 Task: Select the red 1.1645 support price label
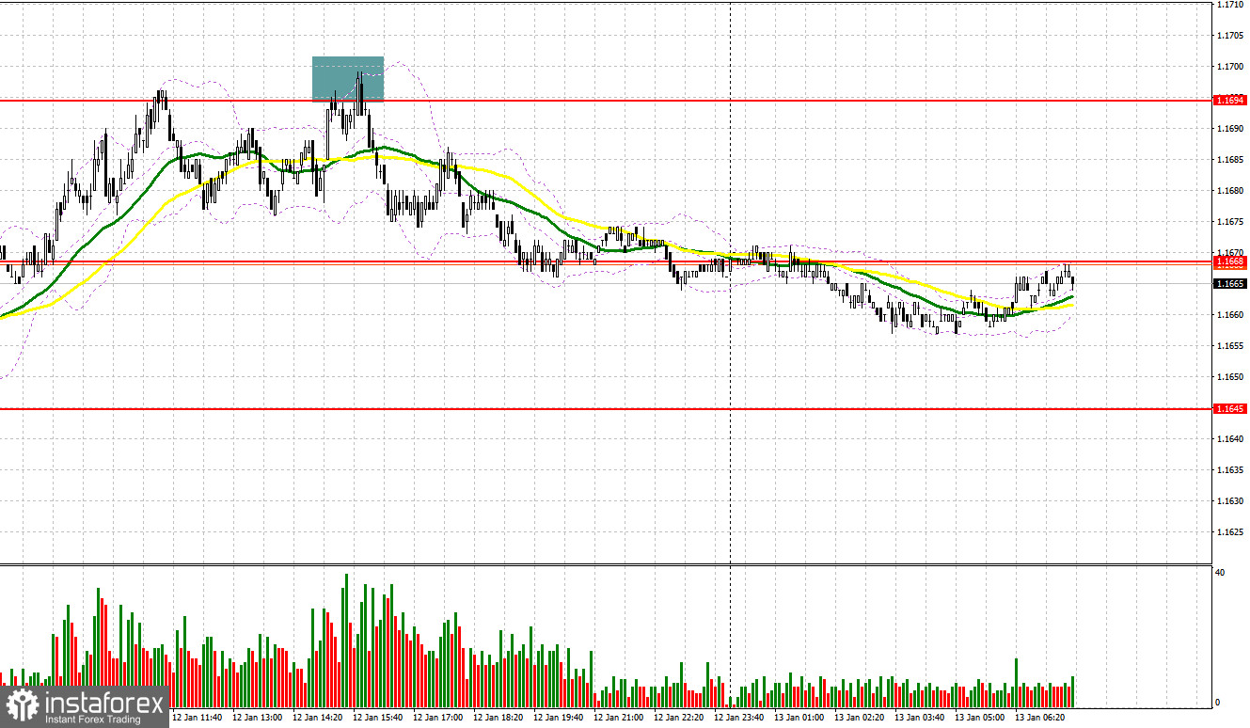pos(1230,410)
